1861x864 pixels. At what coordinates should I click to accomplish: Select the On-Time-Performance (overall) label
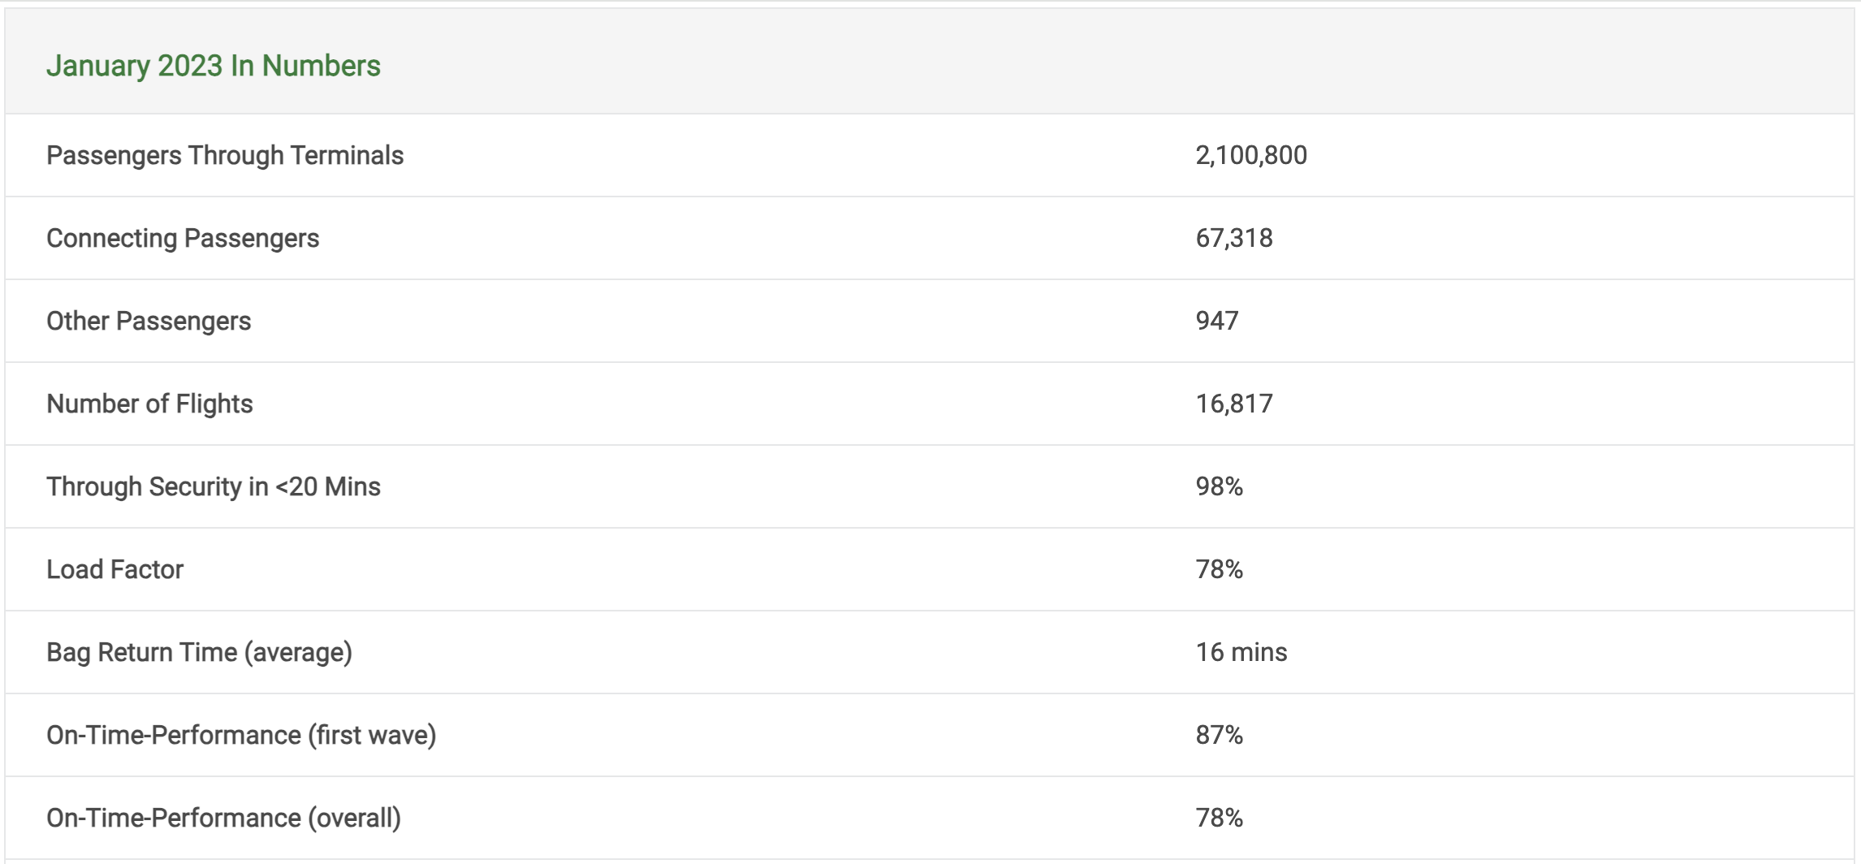pyautogui.click(x=223, y=818)
